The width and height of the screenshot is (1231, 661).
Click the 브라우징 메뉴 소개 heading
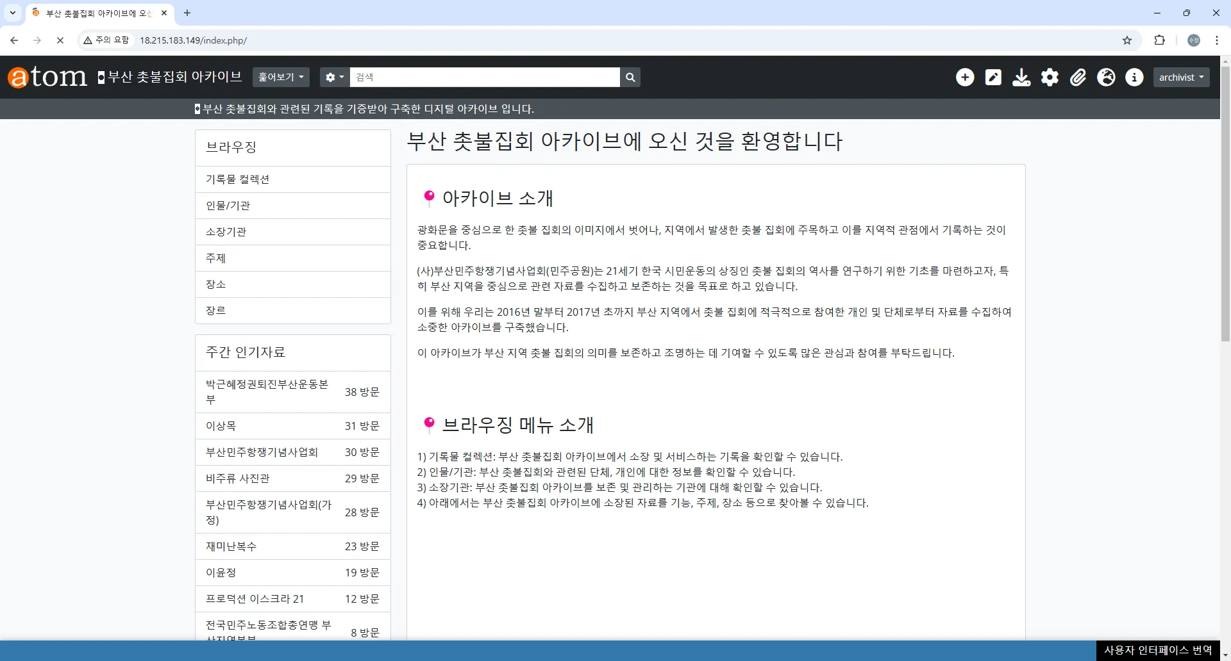518,425
